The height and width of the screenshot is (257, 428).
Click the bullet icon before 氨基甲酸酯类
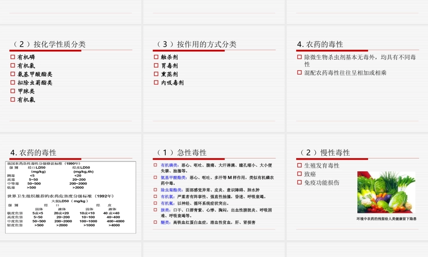click(x=12, y=74)
